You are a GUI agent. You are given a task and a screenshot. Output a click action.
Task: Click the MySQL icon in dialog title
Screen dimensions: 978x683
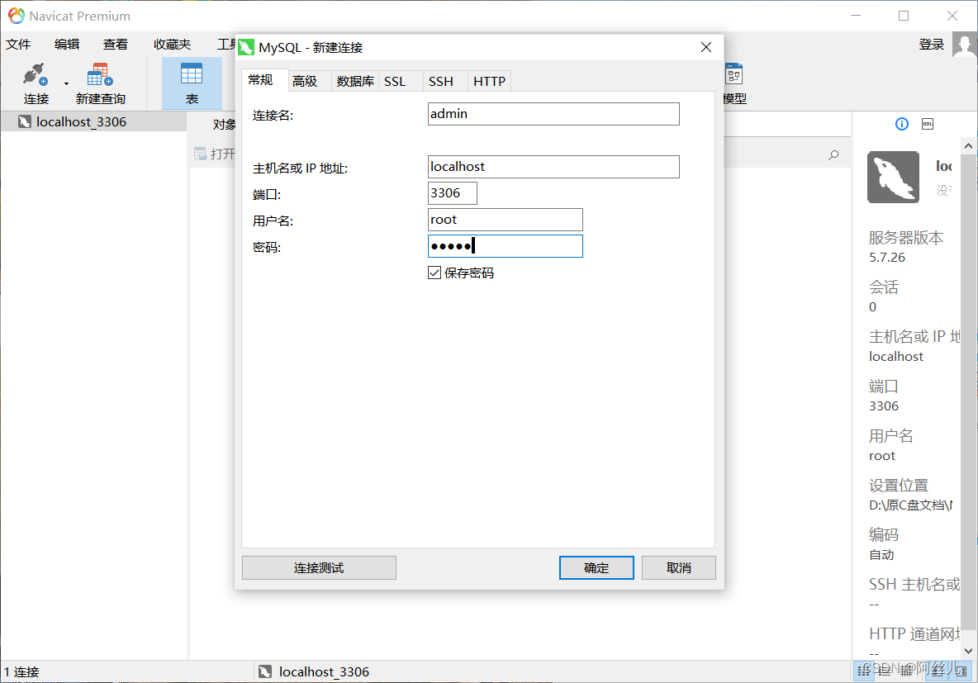[246, 47]
